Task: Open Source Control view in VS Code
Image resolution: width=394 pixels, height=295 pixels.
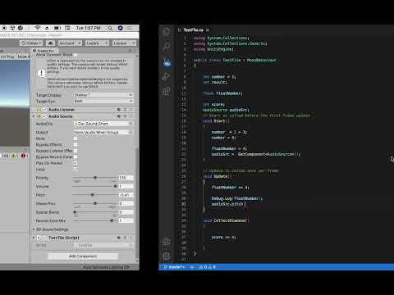Action: point(167,62)
